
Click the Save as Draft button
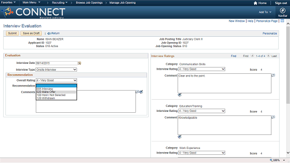[x=31, y=33]
